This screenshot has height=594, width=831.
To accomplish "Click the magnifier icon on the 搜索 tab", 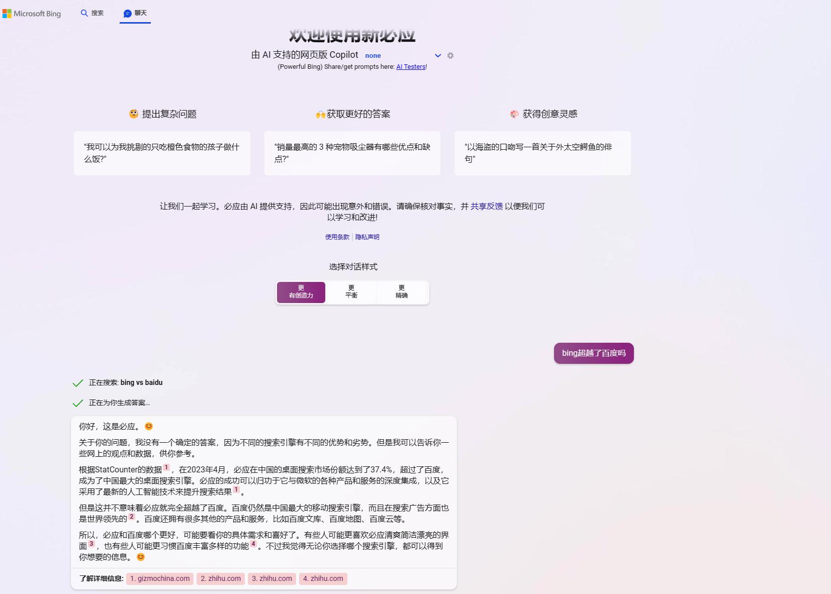I will 84,13.
